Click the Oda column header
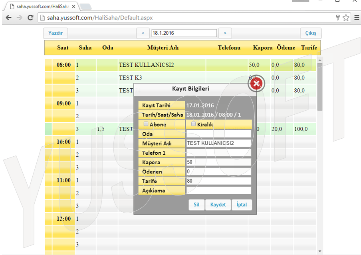Image resolution: width=361 pixels, height=255 pixels. pyautogui.click(x=108, y=48)
